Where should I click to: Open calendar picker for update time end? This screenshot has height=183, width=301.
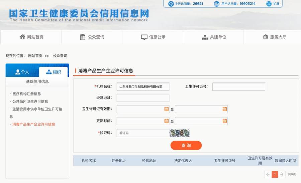pyautogui.click(x=225, y=121)
